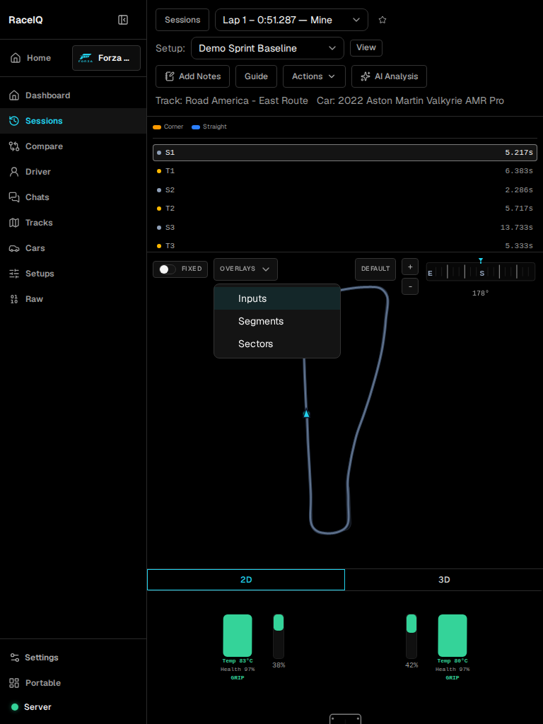The image size is (543, 724).
Task: Click the Raw binary icon
Action: (14, 299)
